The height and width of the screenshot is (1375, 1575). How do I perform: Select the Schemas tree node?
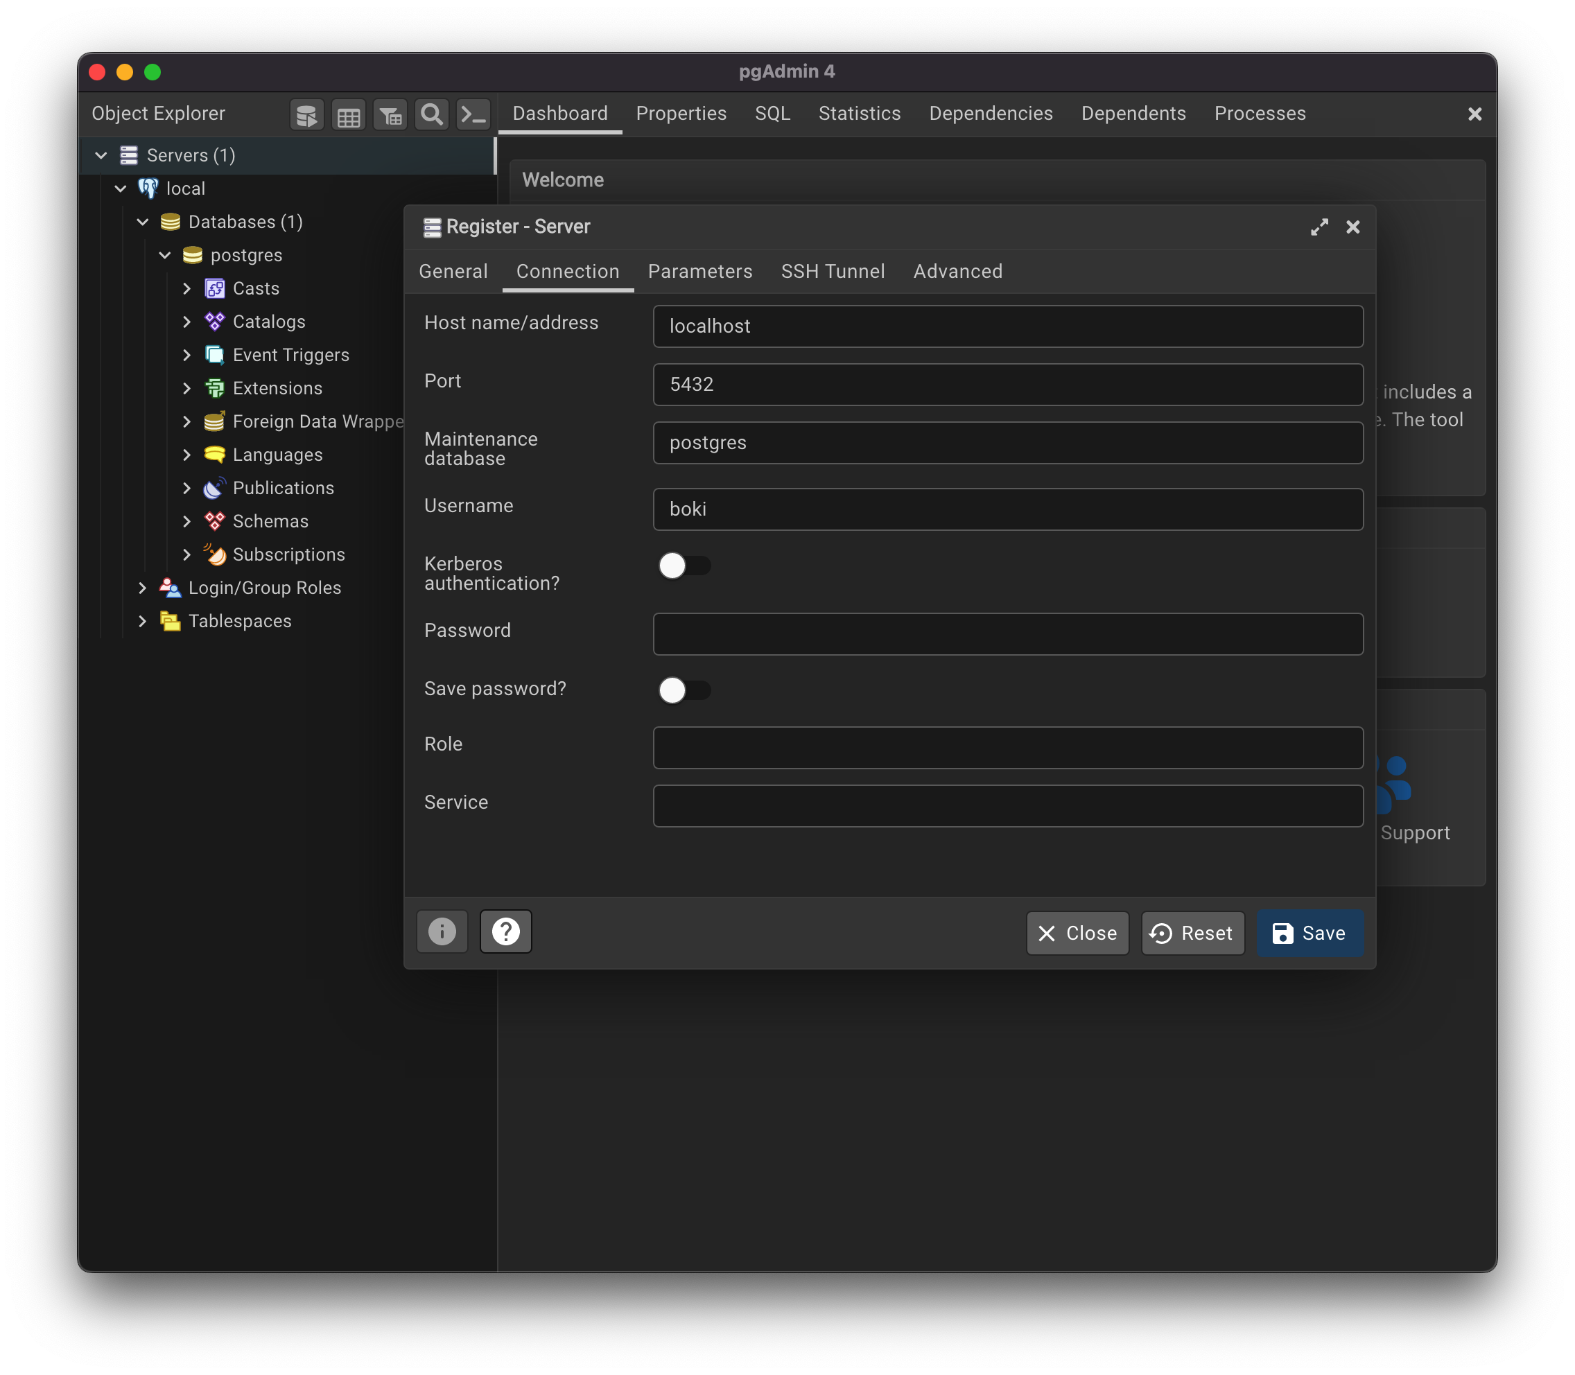tap(270, 522)
